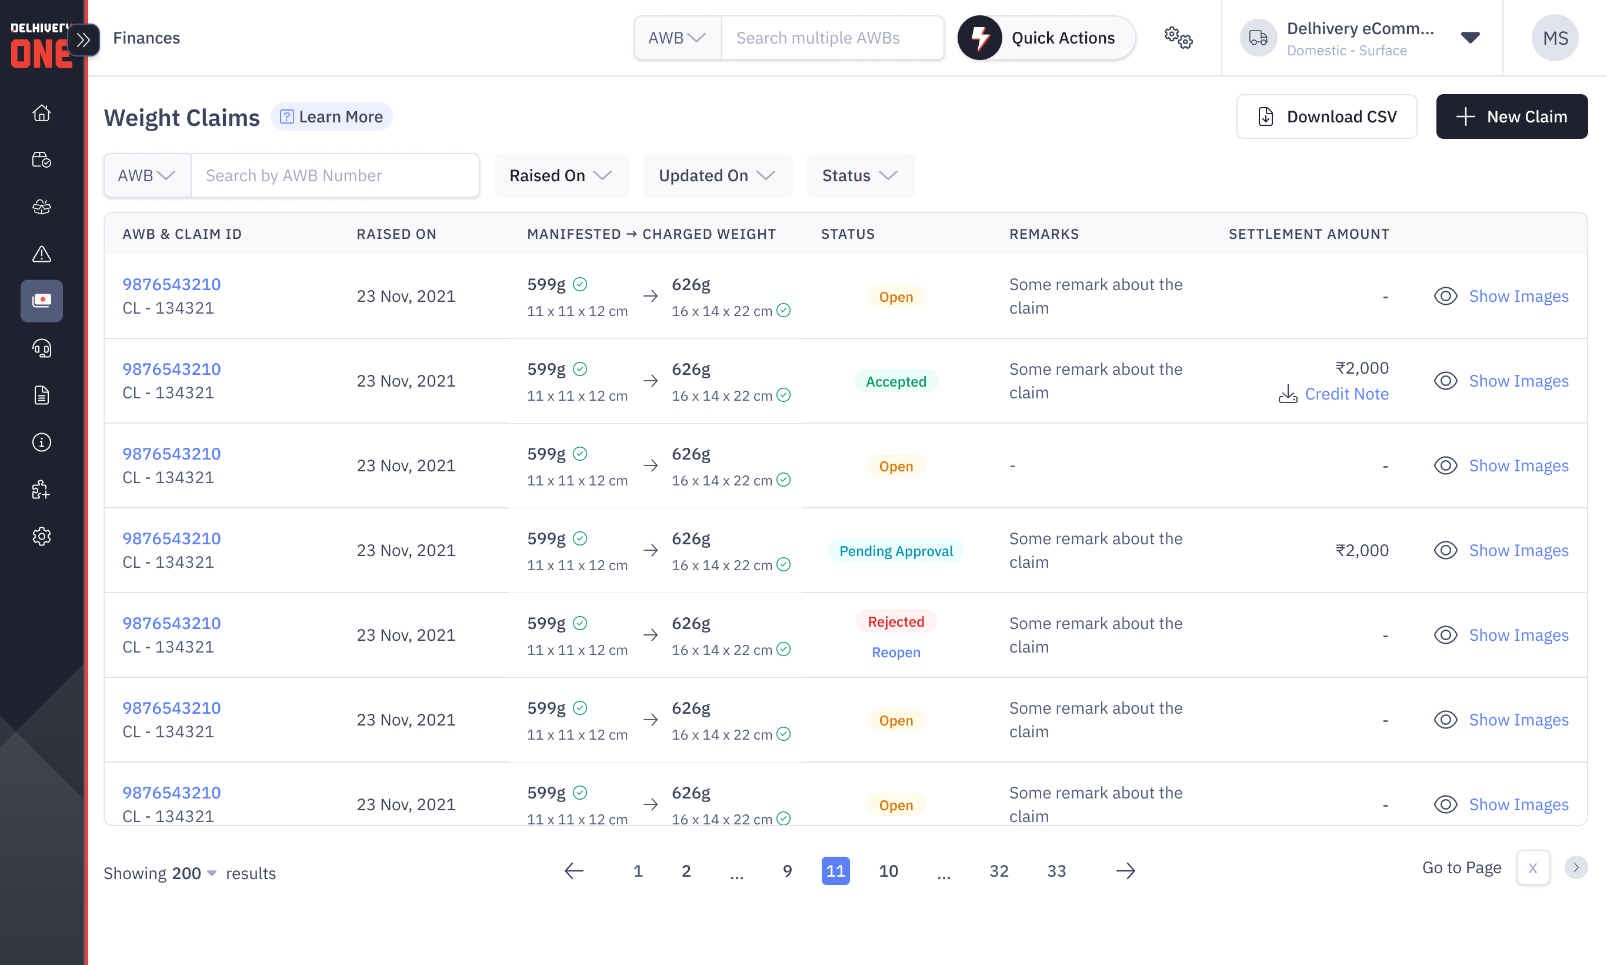Open the top-bar double gear settings icon
The width and height of the screenshot is (1607, 965).
pos(1178,38)
